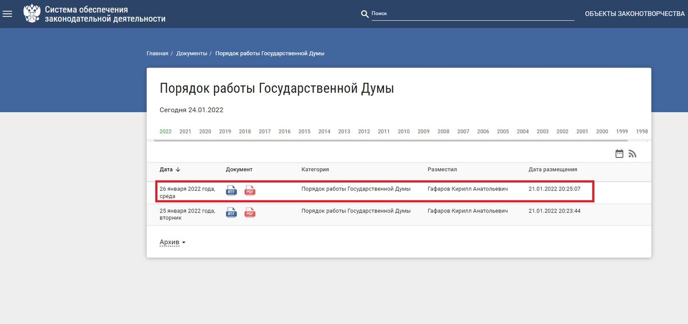Focus the Поиск search field
The width and height of the screenshot is (688, 324).
pos(472,13)
